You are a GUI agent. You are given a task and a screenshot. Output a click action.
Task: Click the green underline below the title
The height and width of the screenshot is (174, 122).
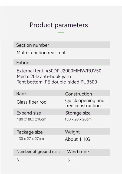pos(61,33)
